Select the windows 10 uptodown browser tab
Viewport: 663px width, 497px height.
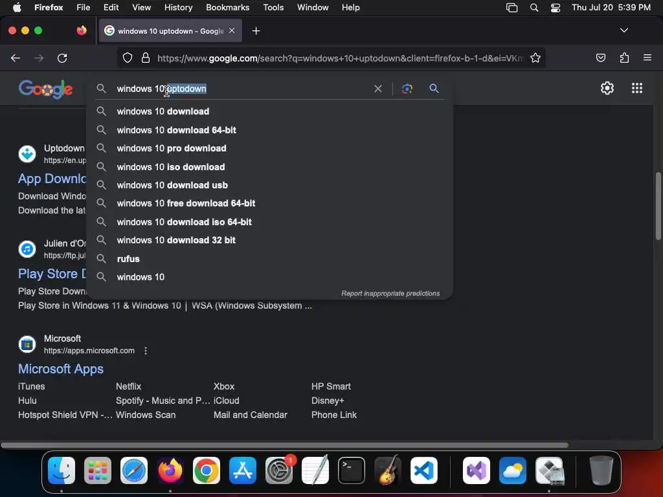[x=170, y=31]
